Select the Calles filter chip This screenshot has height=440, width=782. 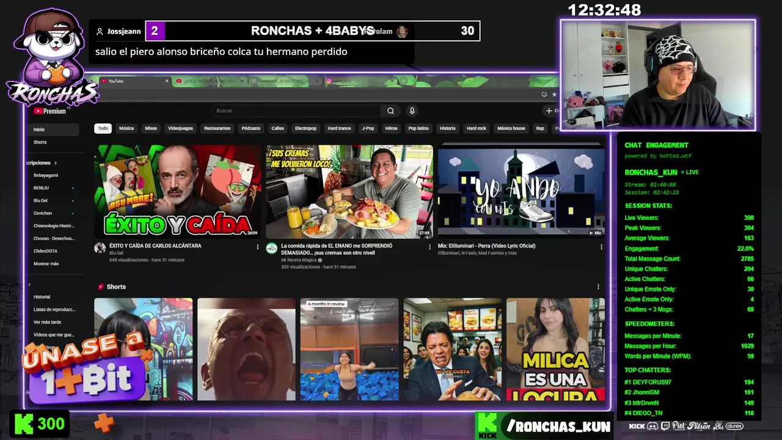[x=278, y=128]
